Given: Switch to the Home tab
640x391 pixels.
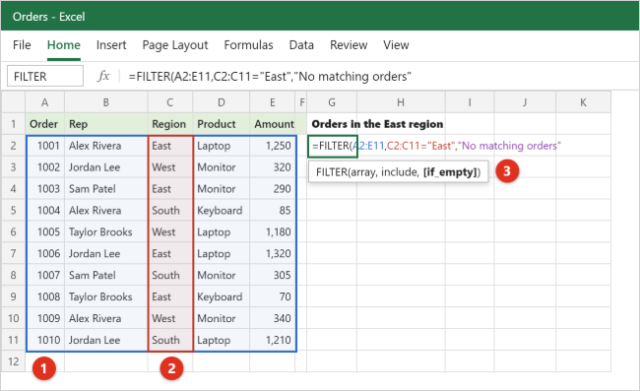Looking at the screenshot, I should pyautogui.click(x=64, y=45).
